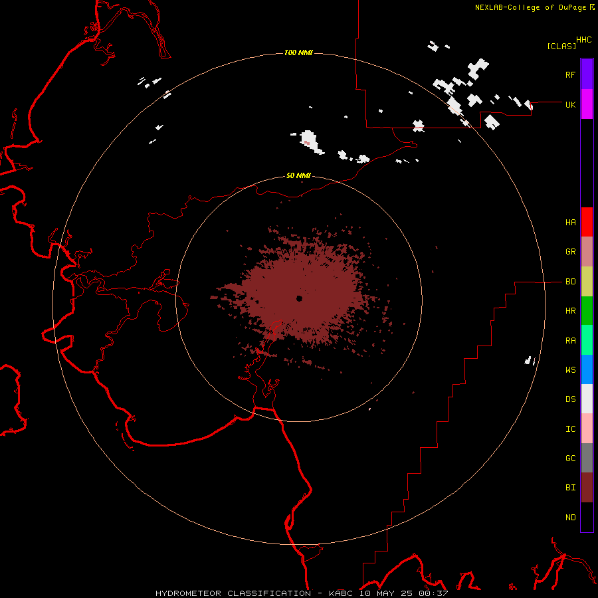Screen dimensions: 598x598
Task: Click the [CLAS] units label
Action: [x=561, y=46]
